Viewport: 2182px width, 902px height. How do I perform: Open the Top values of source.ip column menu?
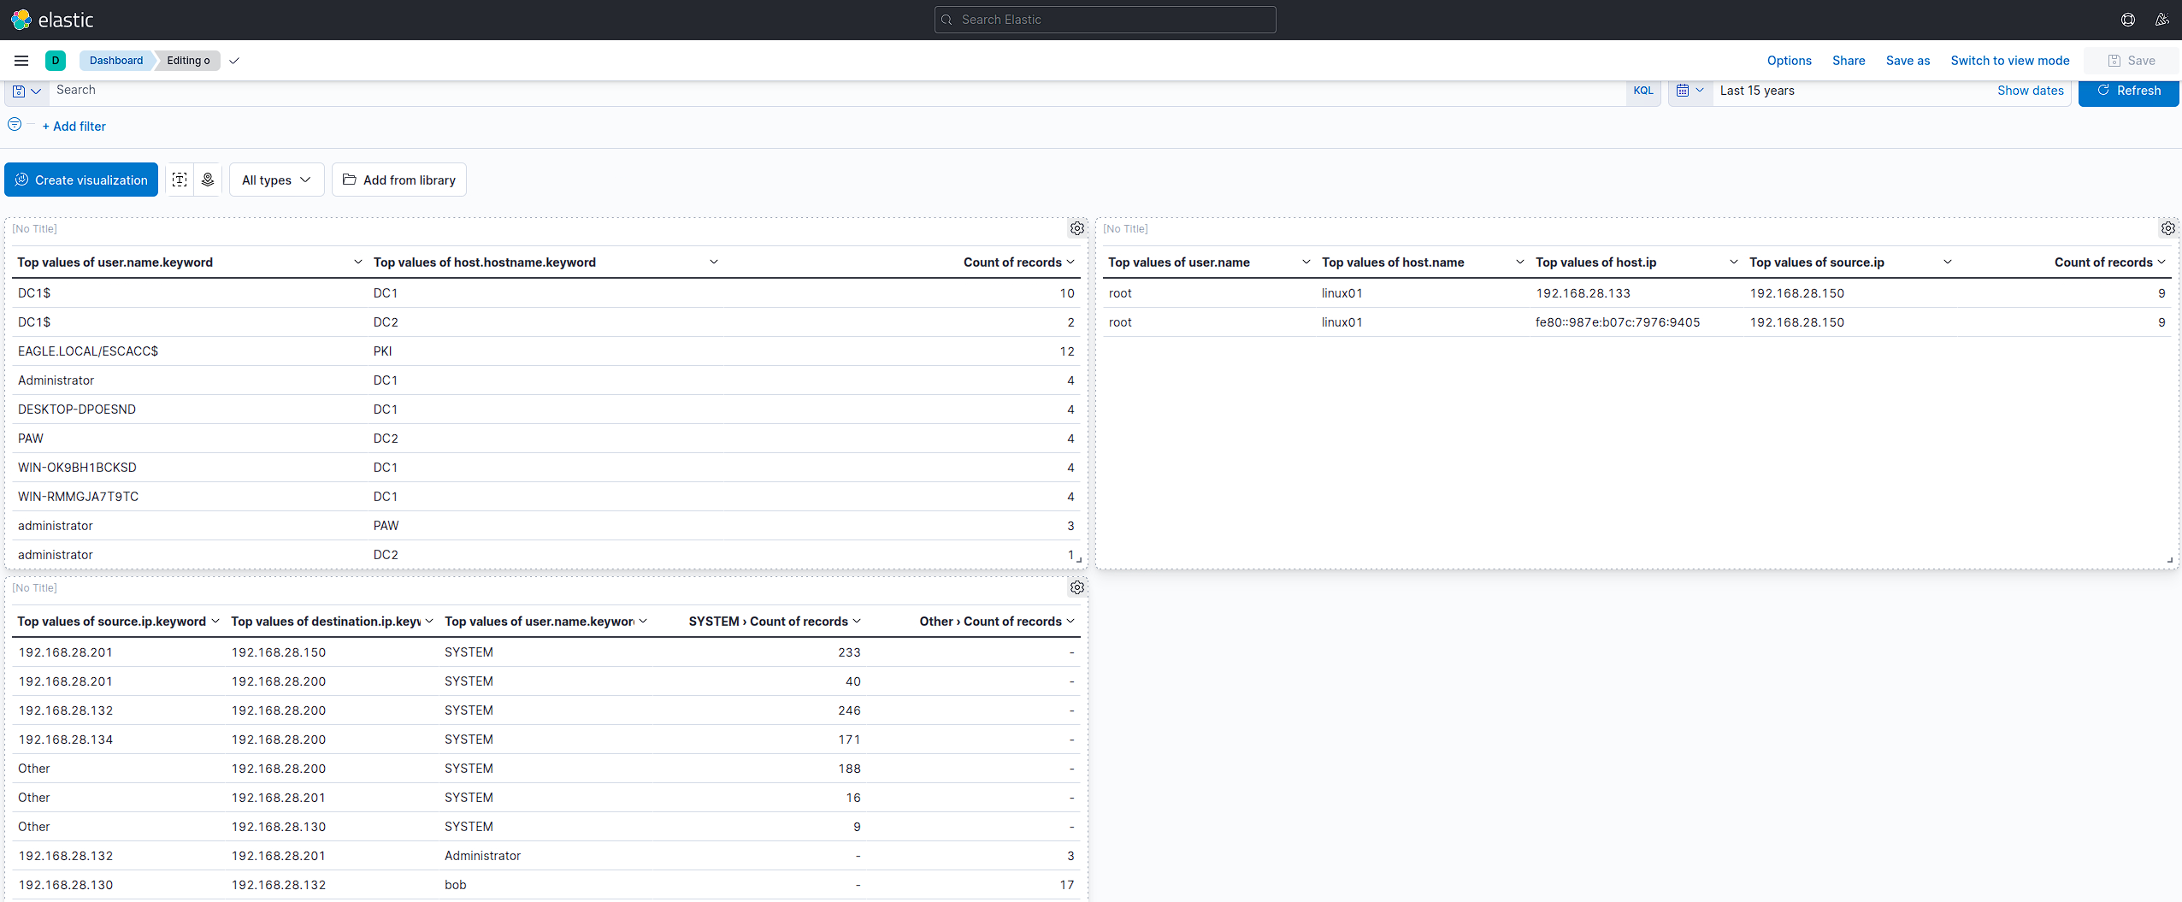pyautogui.click(x=1947, y=262)
